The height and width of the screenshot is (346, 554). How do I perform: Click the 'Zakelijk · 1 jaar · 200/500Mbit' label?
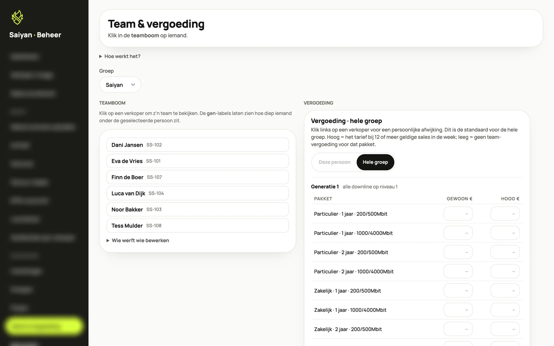point(347,291)
